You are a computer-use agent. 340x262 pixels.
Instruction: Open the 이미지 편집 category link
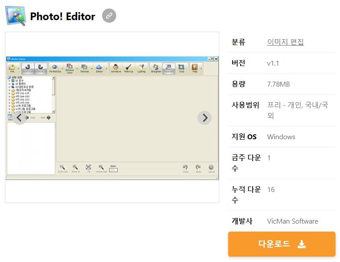pos(285,42)
